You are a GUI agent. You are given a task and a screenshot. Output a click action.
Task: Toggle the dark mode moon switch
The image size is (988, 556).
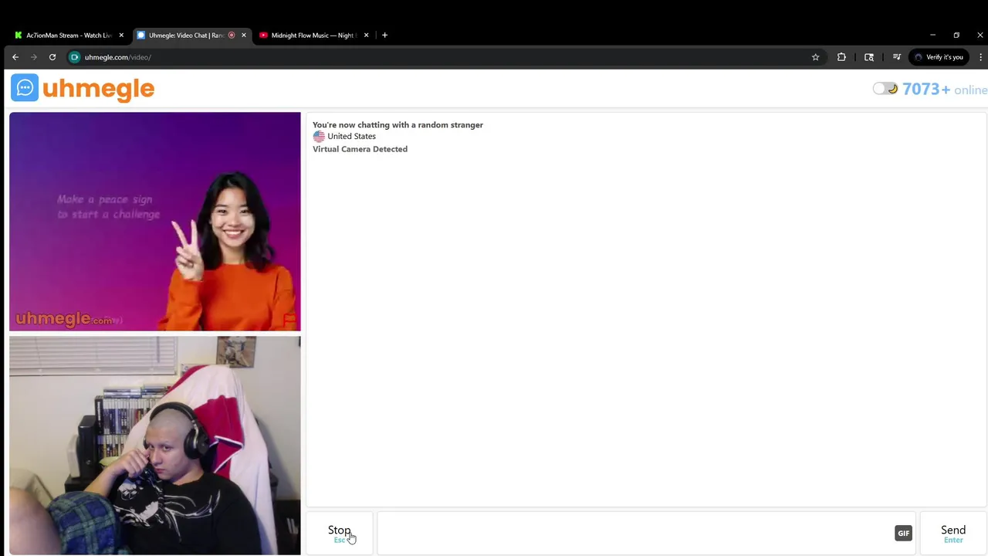coord(885,89)
